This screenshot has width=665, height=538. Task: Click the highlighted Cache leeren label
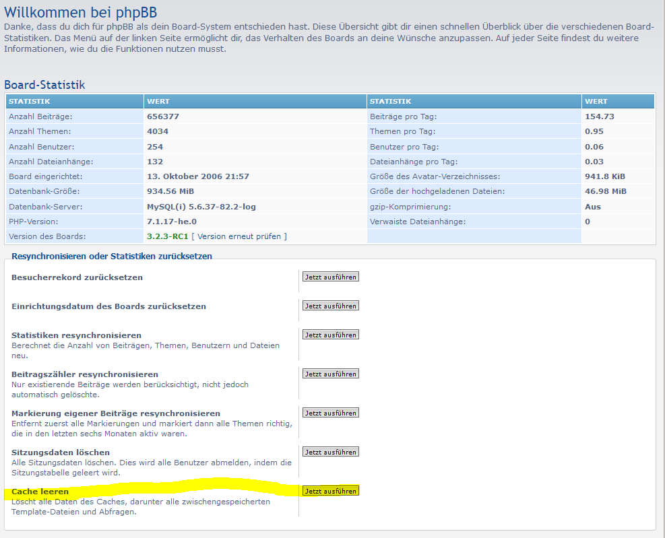(x=40, y=492)
